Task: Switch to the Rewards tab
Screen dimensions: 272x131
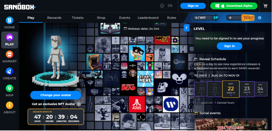Action: pyautogui.click(x=54, y=18)
